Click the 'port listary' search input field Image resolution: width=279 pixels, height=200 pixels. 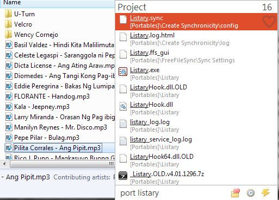click(172, 193)
